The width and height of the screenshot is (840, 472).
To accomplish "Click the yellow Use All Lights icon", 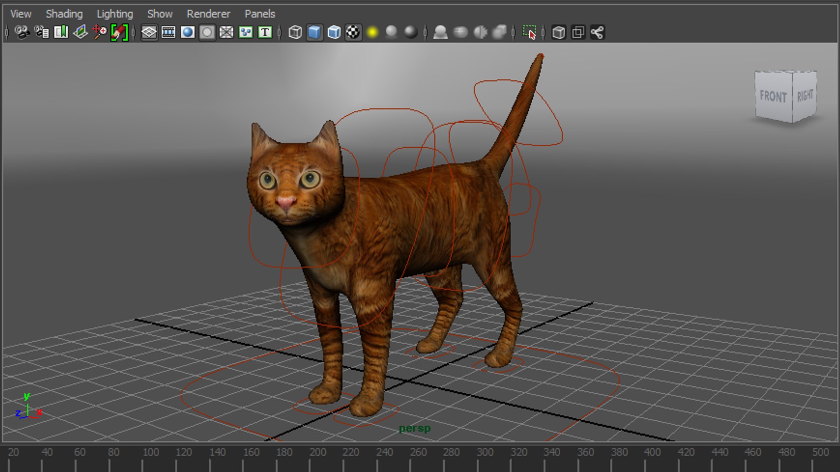I will (x=373, y=32).
